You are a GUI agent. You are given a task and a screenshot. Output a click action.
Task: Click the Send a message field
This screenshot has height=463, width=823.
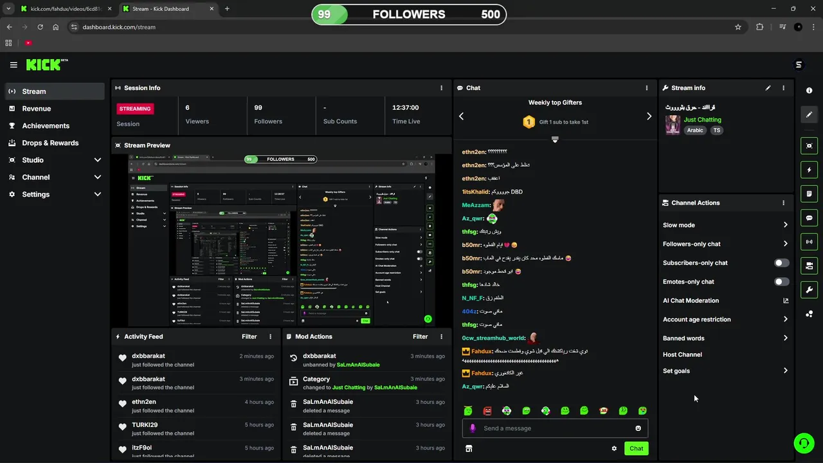click(555, 428)
